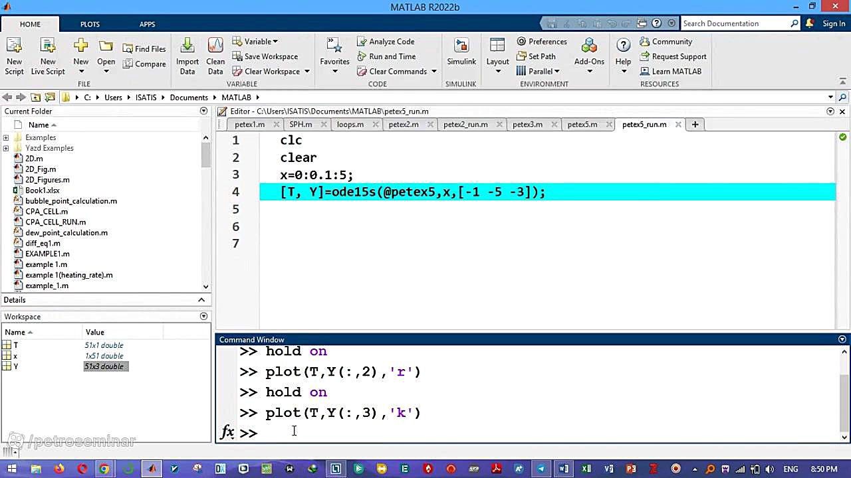Switch to the petex5.m editor tab
The image size is (851, 478).
582,124
